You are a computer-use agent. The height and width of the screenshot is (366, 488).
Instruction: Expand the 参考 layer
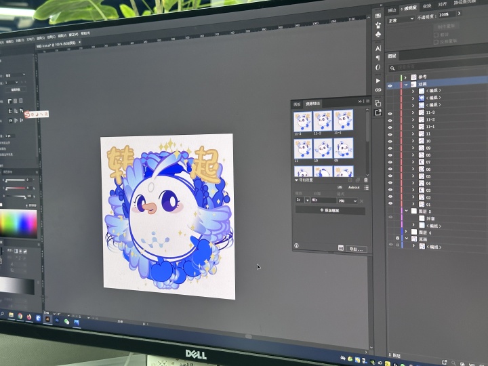click(405, 77)
